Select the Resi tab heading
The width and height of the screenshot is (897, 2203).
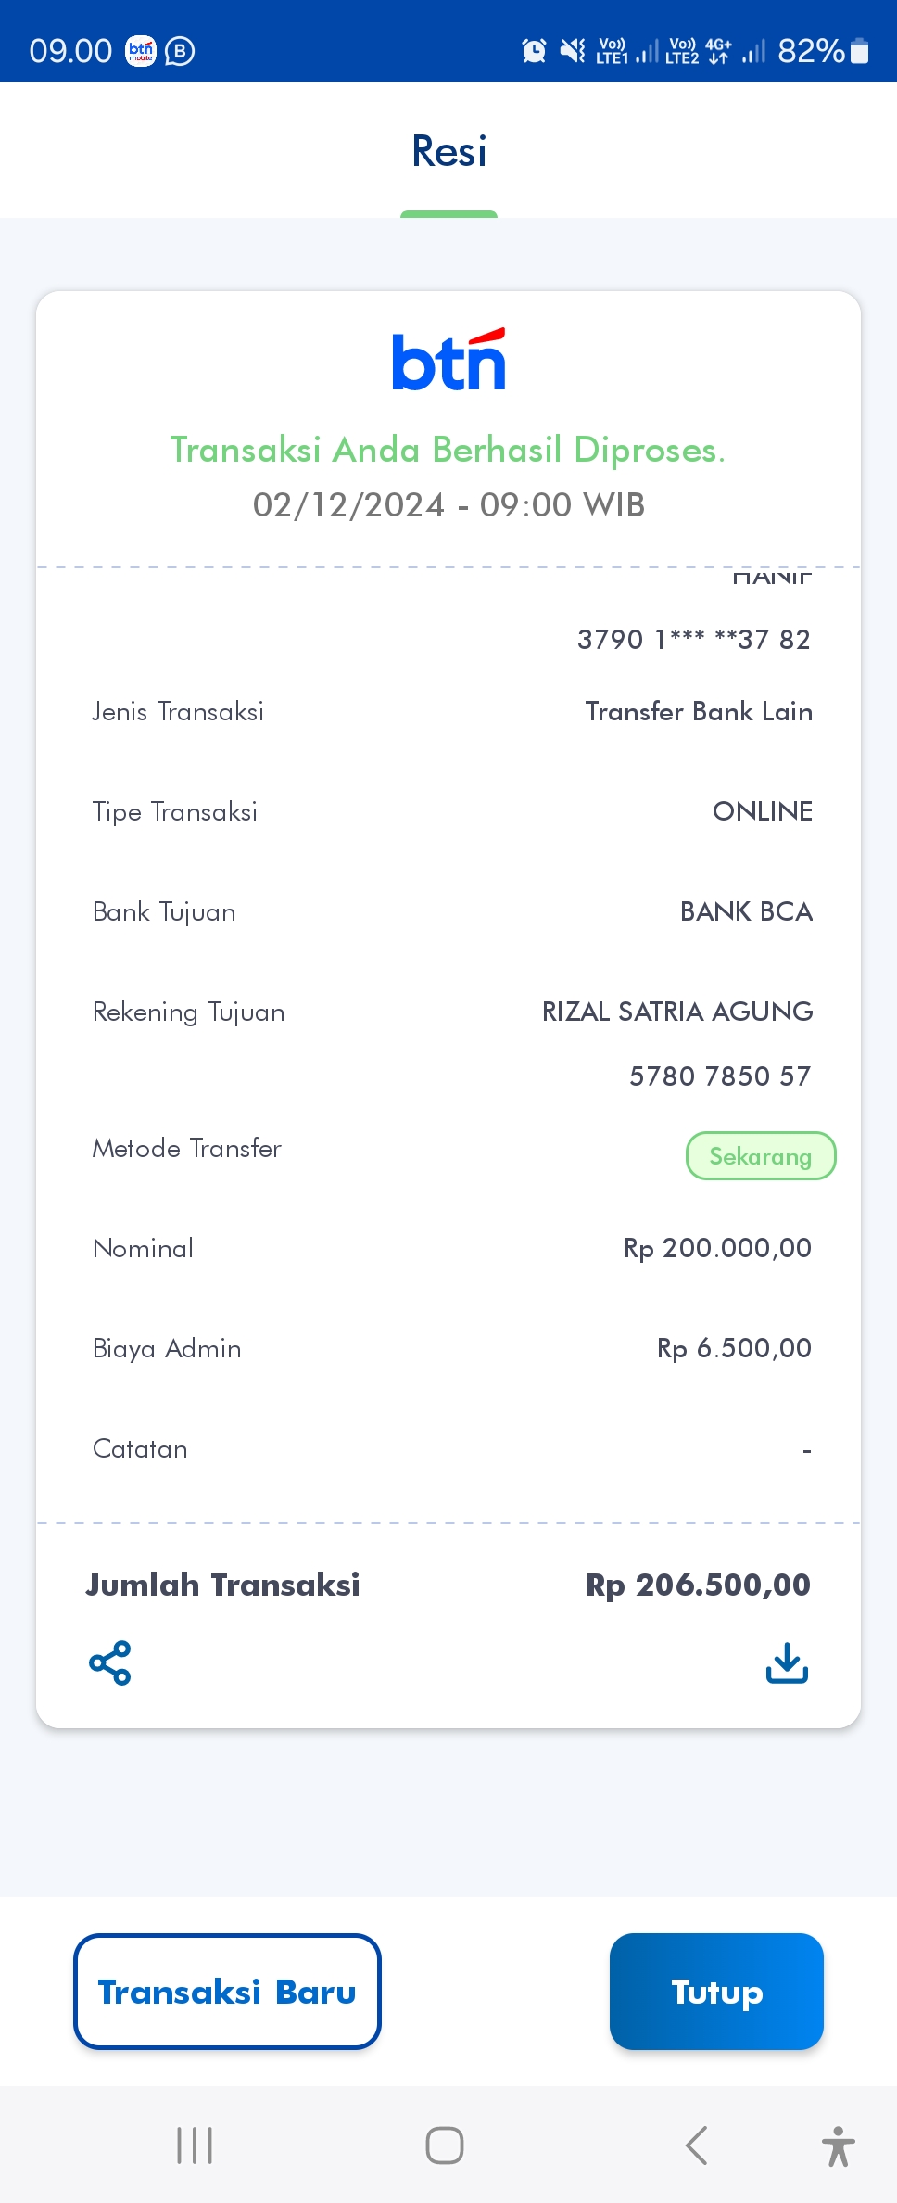click(x=448, y=152)
